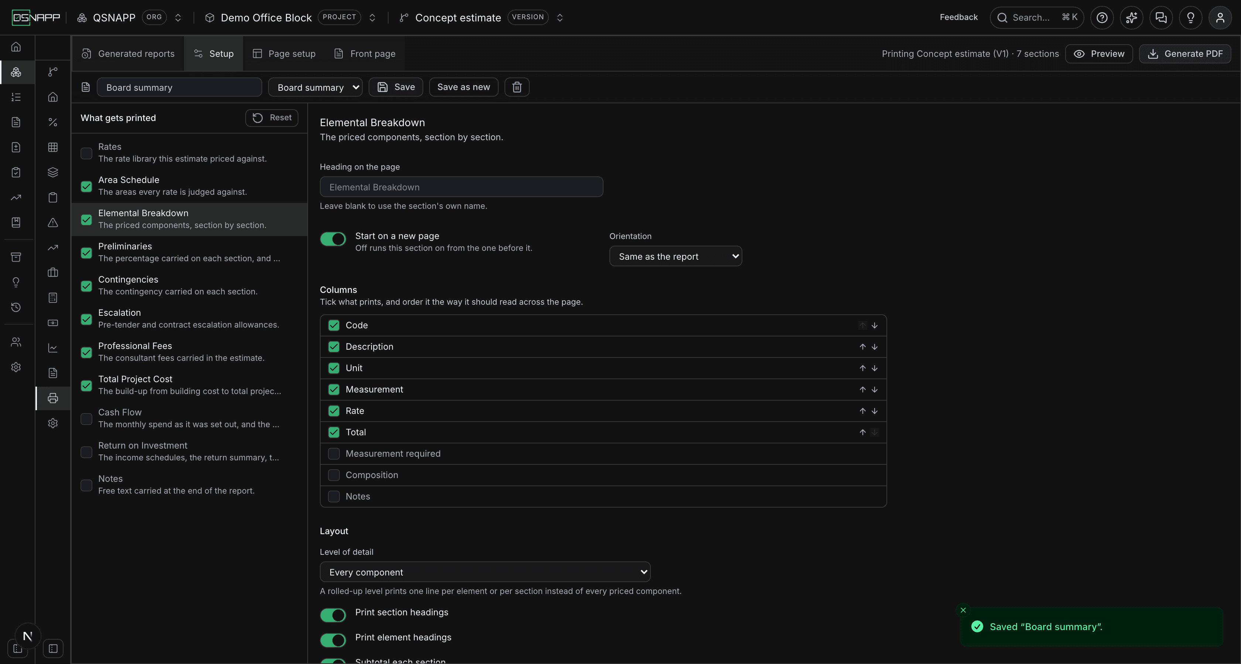Enable the Cash Flow section checkbox

pyautogui.click(x=86, y=419)
